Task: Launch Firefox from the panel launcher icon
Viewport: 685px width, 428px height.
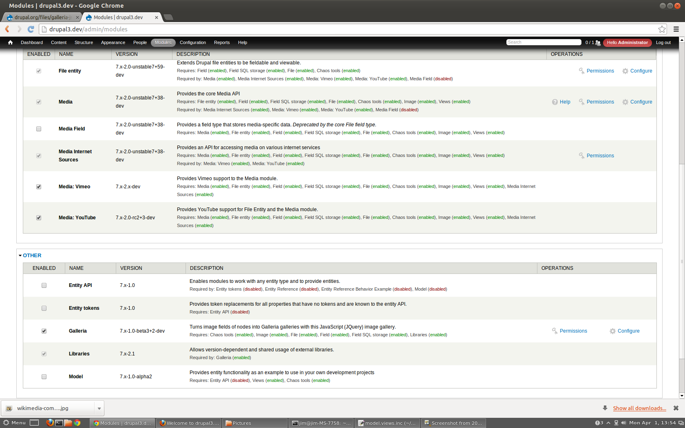Action: tap(50, 423)
